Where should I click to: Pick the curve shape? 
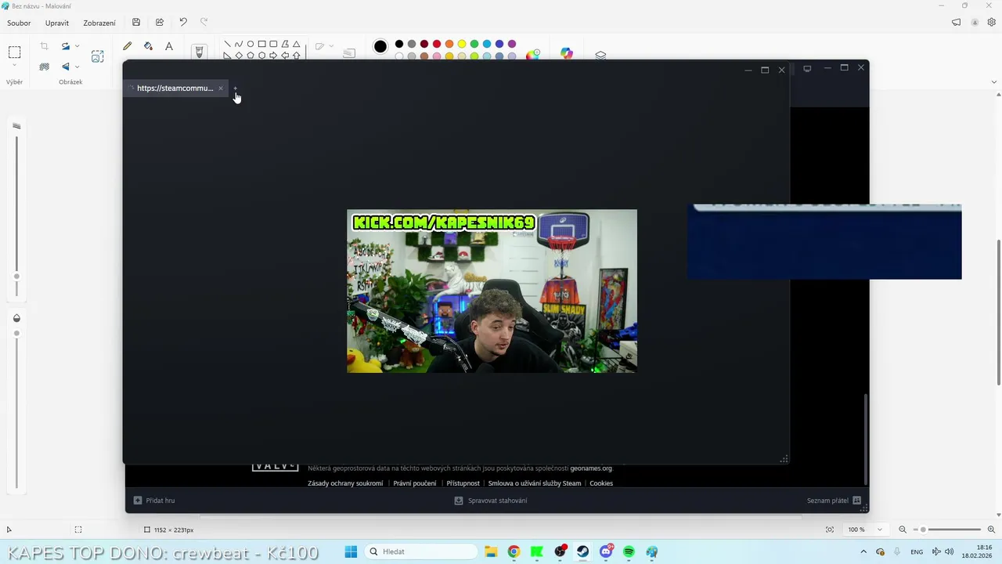coord(239,44)
